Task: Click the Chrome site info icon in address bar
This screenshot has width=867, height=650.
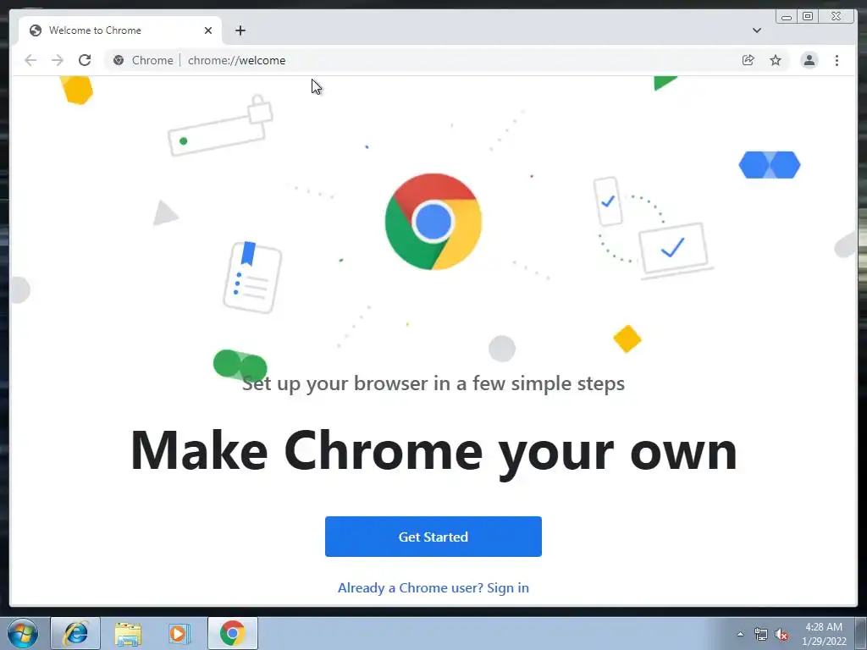Action: pyautogui.click(x=119, y=60)
